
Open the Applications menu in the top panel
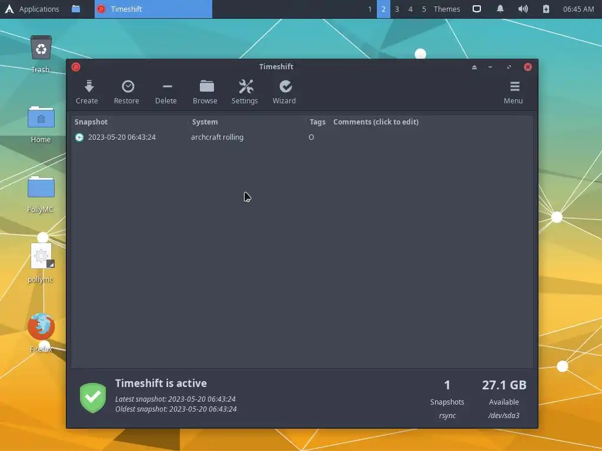[x=32, y=9]
